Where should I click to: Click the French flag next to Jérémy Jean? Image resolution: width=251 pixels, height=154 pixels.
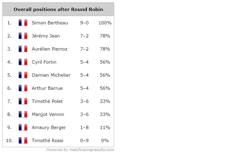[x=23, y=36]
